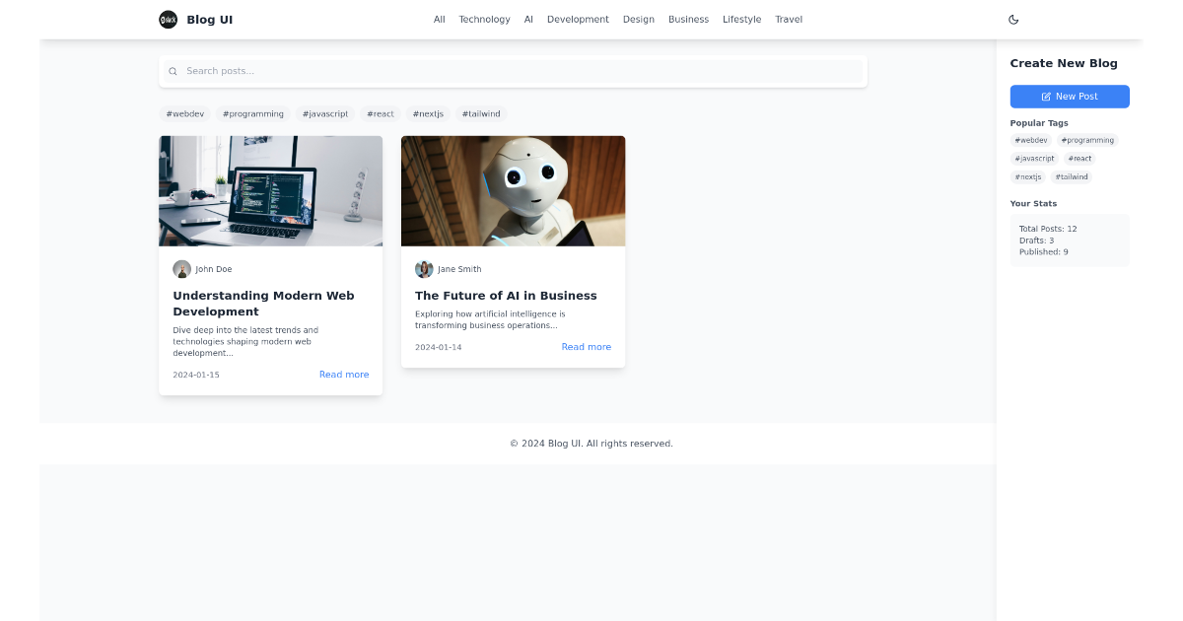Click the search posts input field
Screen dimensions: 1183x621
pos(513,71)
